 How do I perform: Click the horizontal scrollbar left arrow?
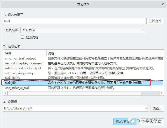(5, 93)
